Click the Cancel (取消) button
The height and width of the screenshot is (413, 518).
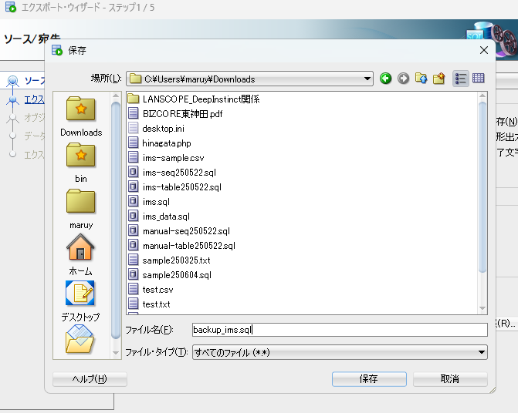click(x=449, y=379)
